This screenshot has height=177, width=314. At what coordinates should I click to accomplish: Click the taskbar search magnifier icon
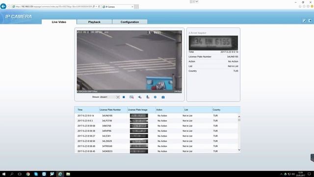(12, 174)
